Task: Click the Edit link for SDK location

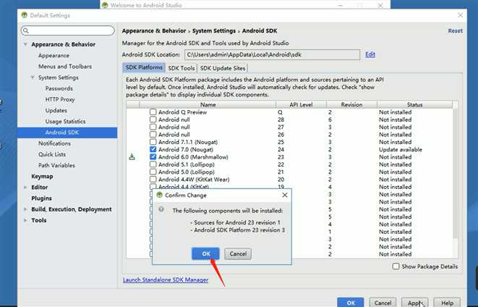Action: (370, 54)
